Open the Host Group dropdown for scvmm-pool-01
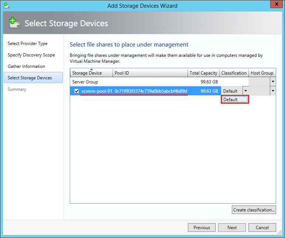 coord(273,91)
